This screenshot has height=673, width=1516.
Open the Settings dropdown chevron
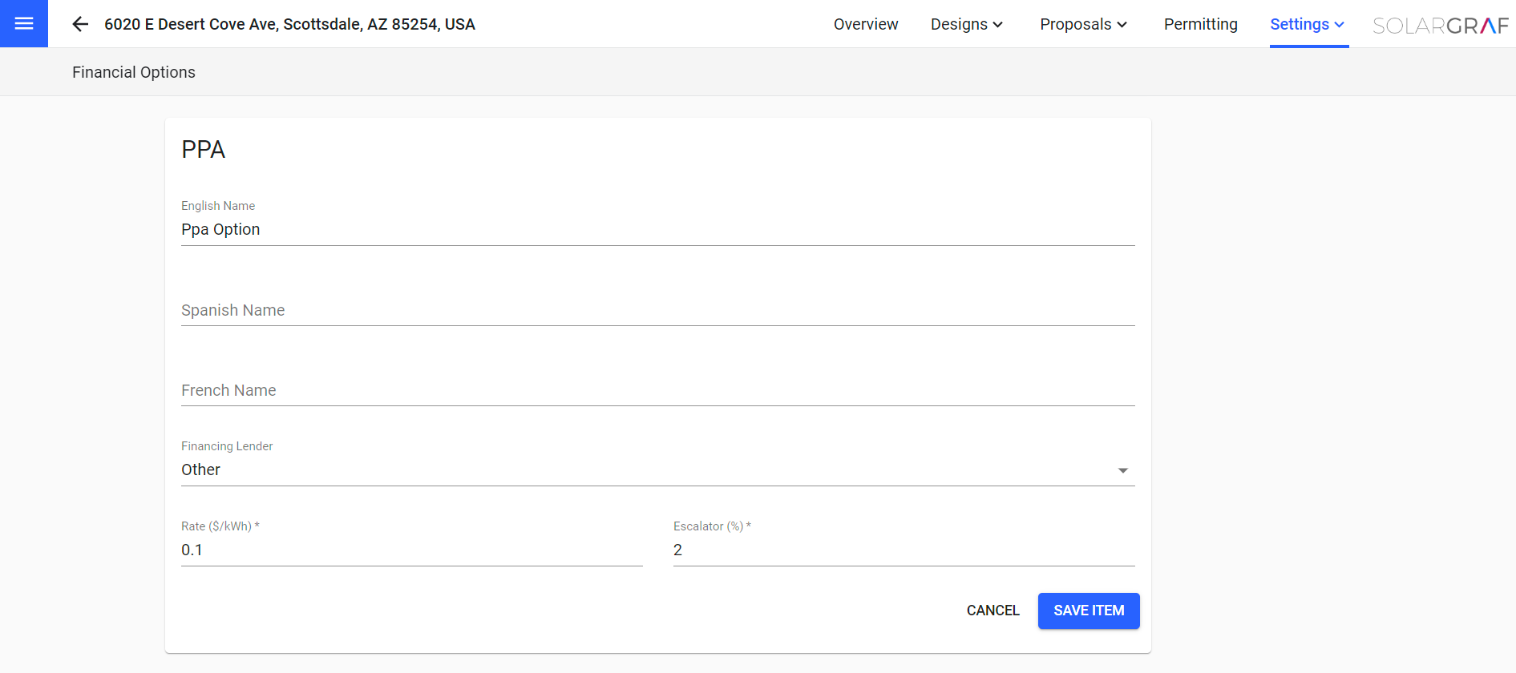click(1340, 25)
